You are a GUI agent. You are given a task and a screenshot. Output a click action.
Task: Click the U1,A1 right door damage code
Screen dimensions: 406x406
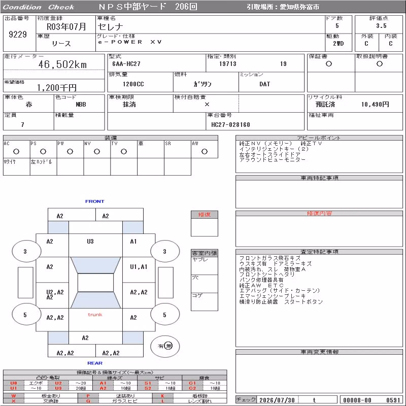click(x=139, y=267)
